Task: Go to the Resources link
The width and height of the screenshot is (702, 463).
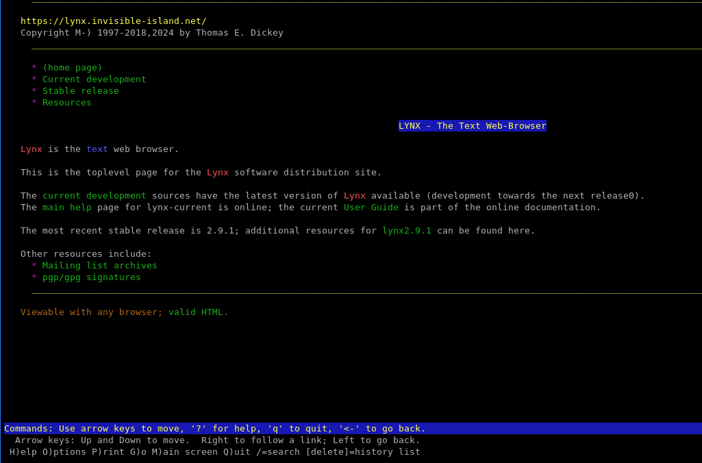Action: [66, 103]
